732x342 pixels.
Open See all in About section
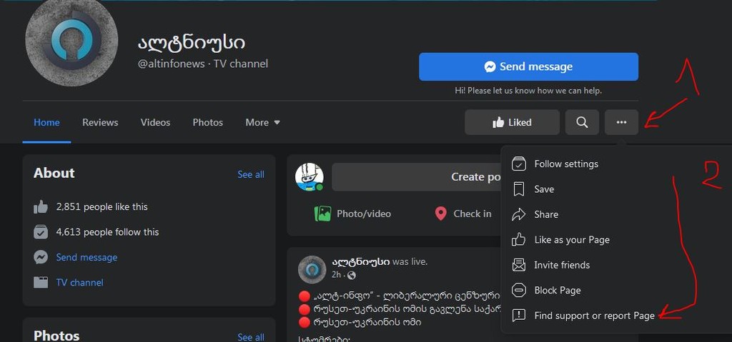click(251, 174)
